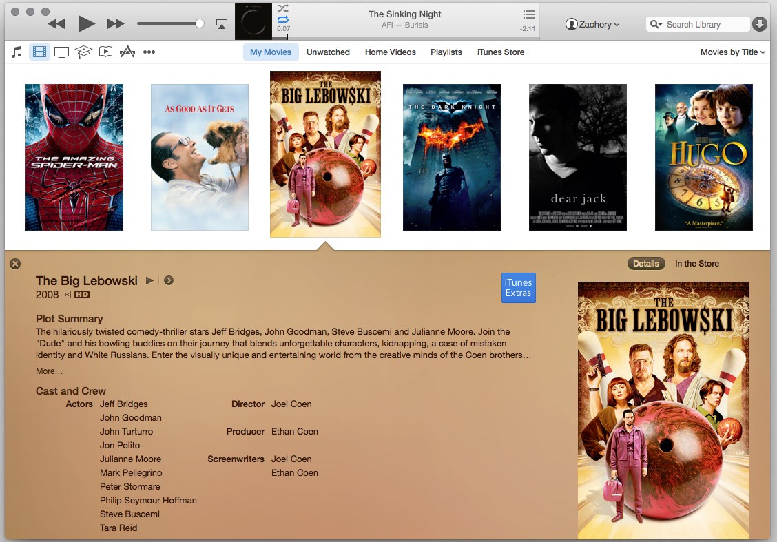This screenshot has height=542, width=777.
Task: Toggle shuffle playback
Action: [283, 8]
